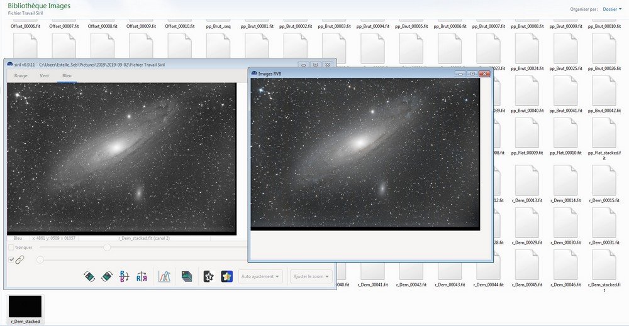Screen dimensions: 629x326
Task: Select file icon pp_Brut_00026.fit
Action: tap(604, 48)
